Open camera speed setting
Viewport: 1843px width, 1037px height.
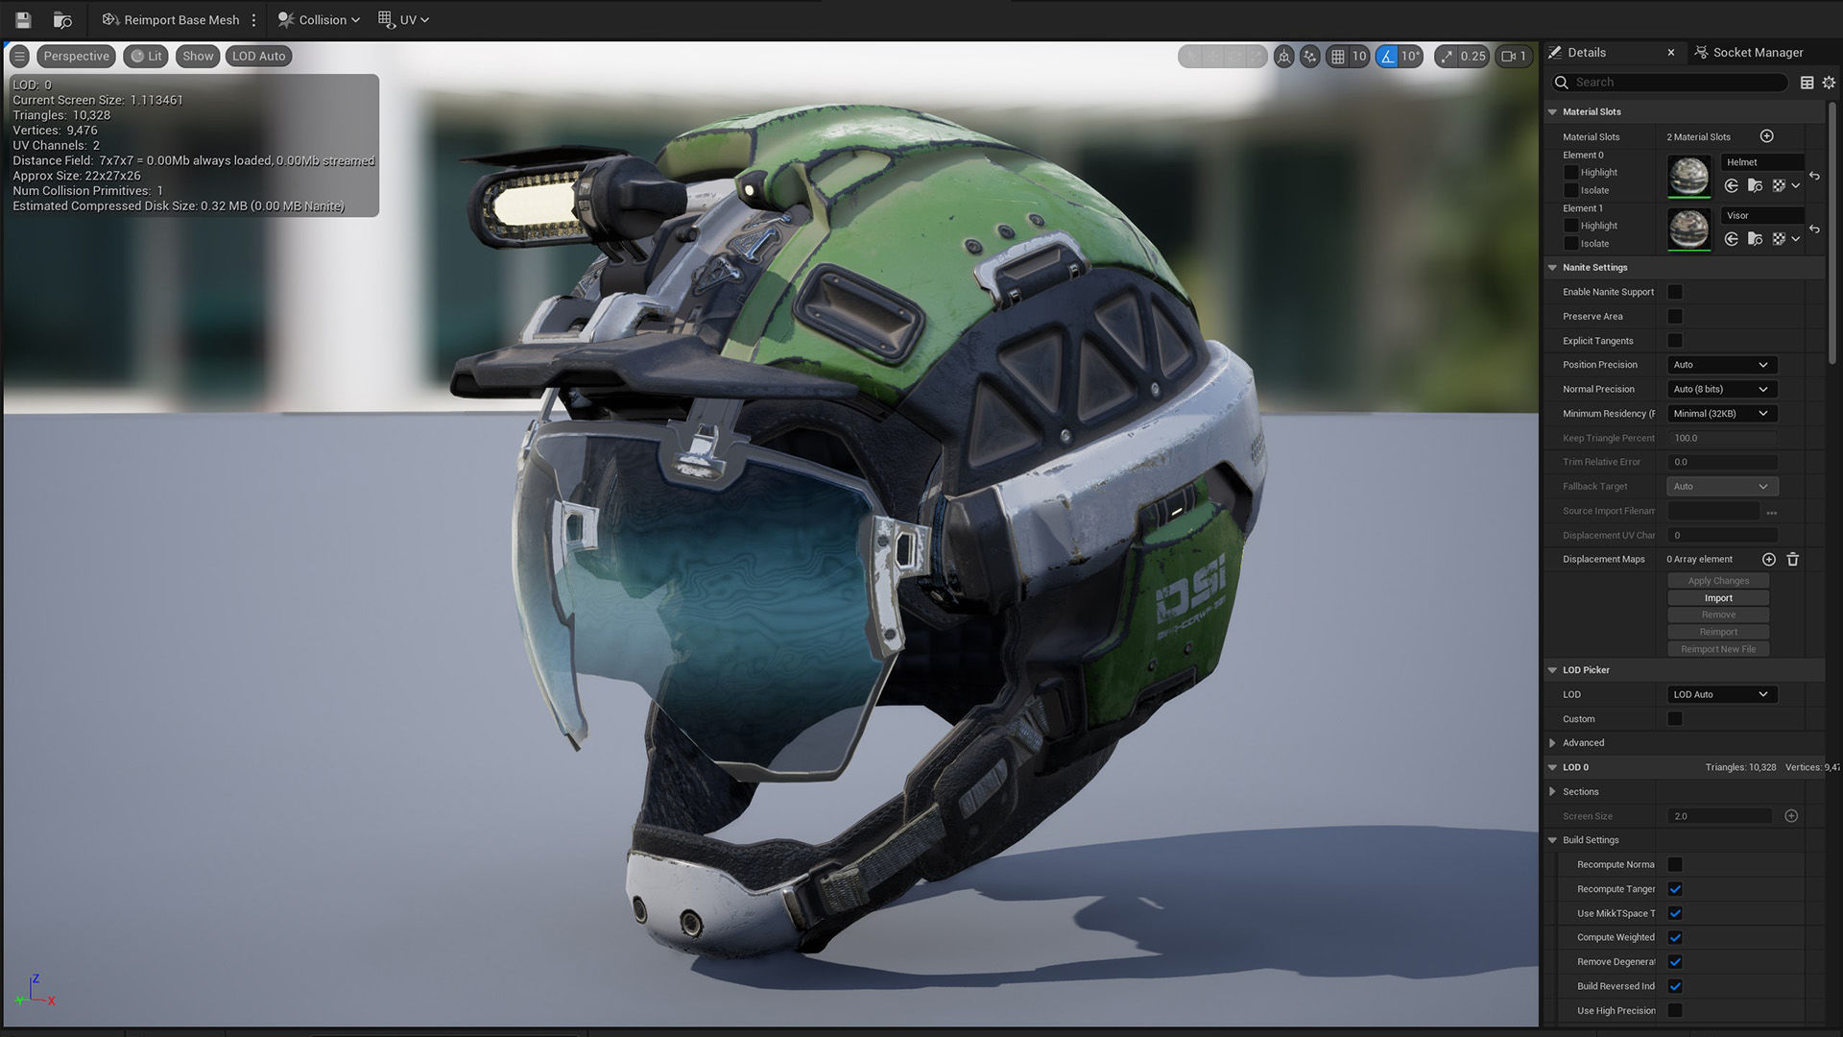1514,56
